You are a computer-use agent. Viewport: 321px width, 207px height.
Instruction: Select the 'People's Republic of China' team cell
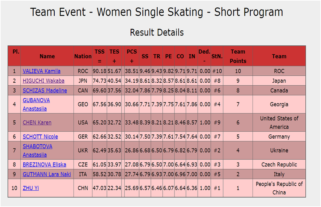pos(279,188)
